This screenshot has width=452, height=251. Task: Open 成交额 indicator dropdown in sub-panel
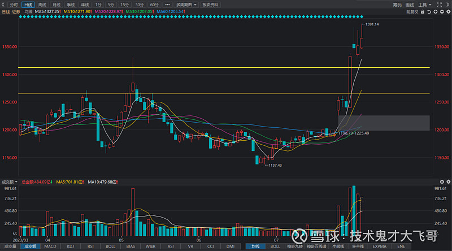[x=10, y=182]
